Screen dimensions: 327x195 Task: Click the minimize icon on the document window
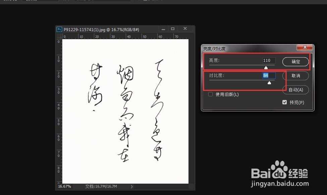163,29
